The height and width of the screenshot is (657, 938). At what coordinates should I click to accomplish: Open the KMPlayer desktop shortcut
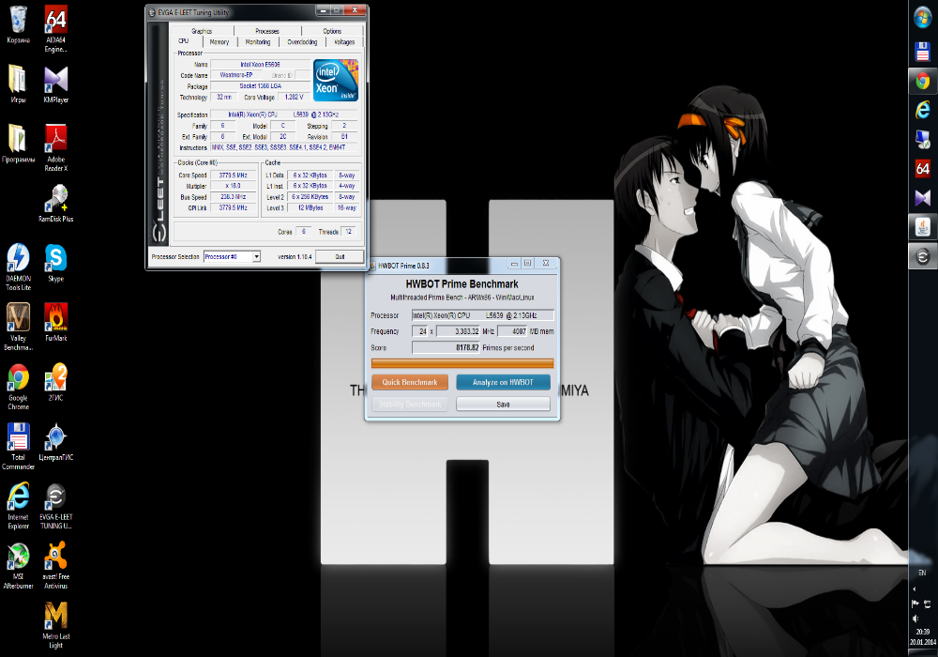point(55,84)
